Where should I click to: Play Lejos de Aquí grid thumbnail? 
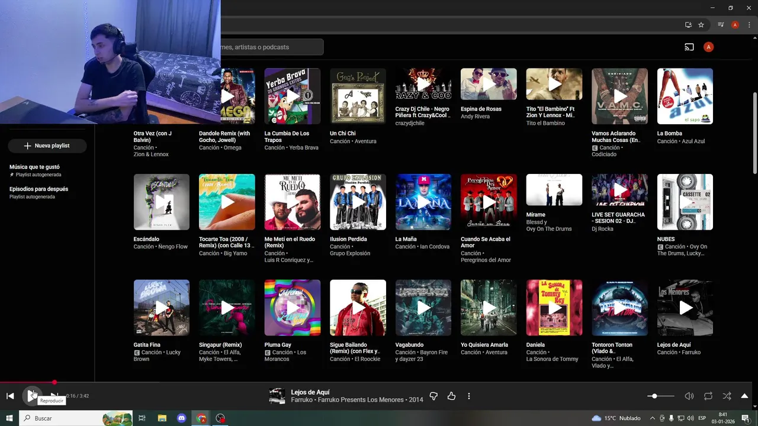685,308
